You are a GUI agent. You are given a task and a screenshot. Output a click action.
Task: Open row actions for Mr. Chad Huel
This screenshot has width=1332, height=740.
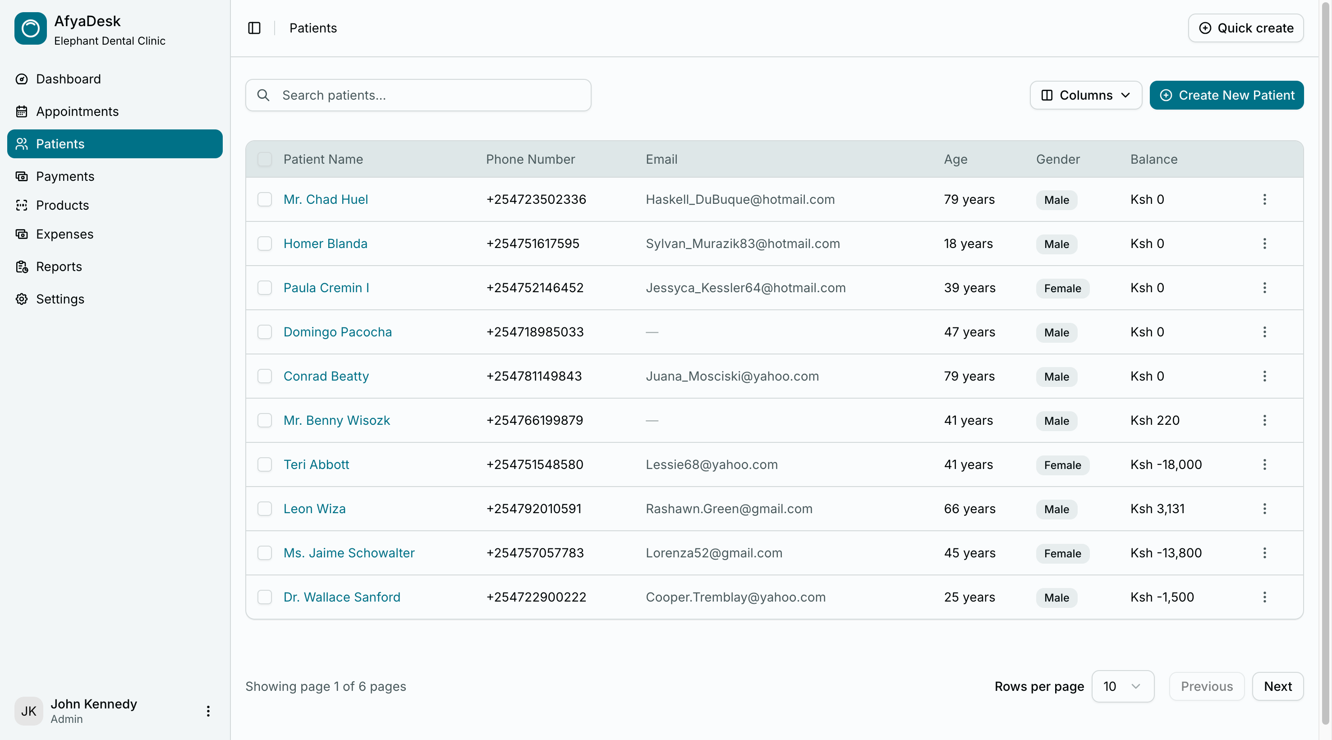(x=1264, y=200)
